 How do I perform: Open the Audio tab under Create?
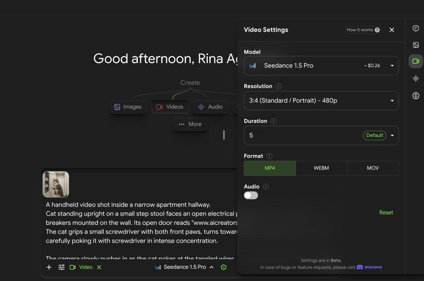210,107
